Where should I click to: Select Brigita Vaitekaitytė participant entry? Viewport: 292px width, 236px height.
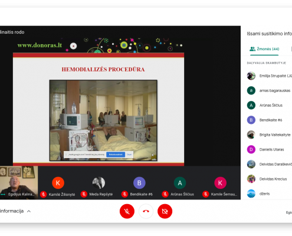270,135
